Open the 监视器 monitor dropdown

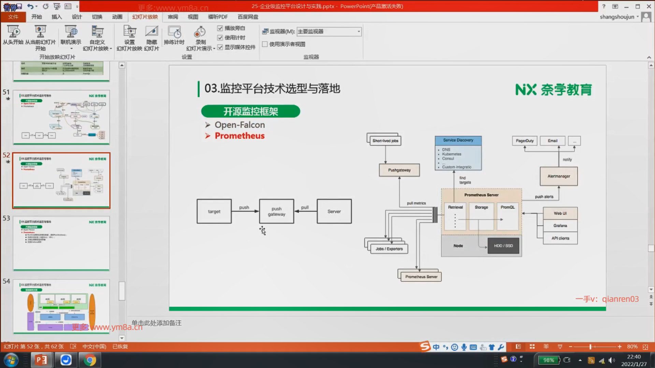pyautogui.click(x=359, y=31)
